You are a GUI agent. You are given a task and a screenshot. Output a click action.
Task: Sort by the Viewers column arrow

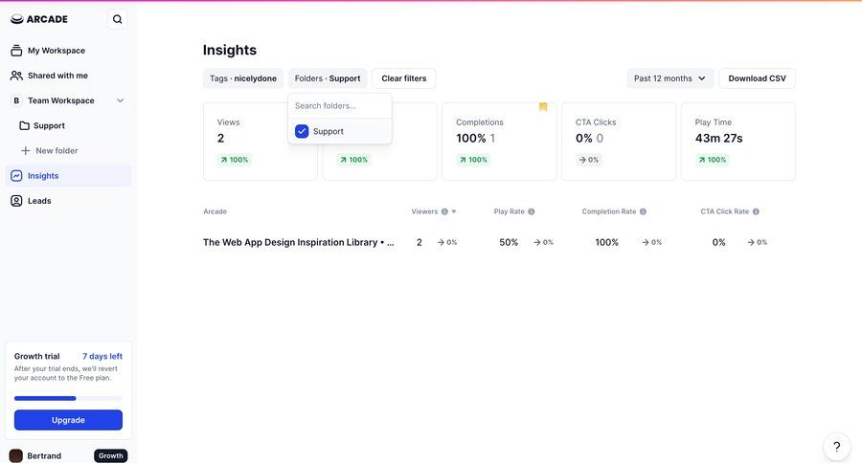tap(454, 211)
